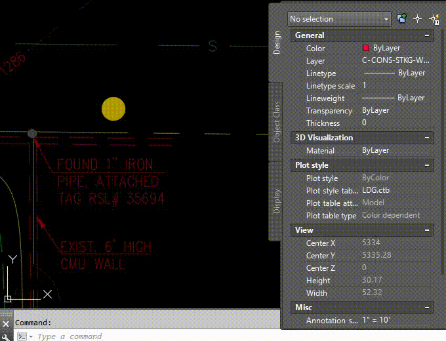Click the yellow filled circle in drawing
446x341 pixels.
(113, 109)
